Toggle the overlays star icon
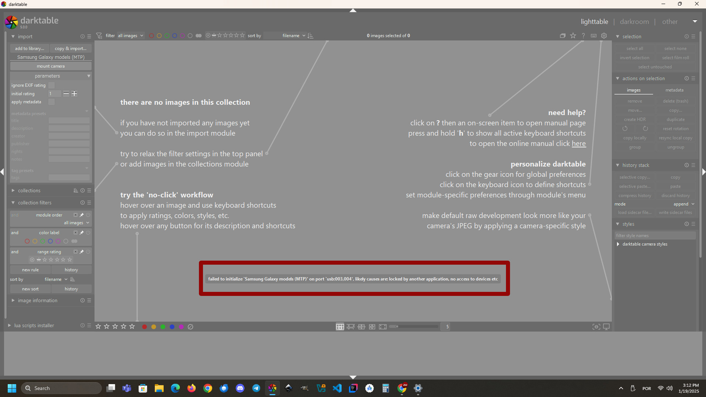Viewport: 706px width, 397px height. tap(573, 36)
